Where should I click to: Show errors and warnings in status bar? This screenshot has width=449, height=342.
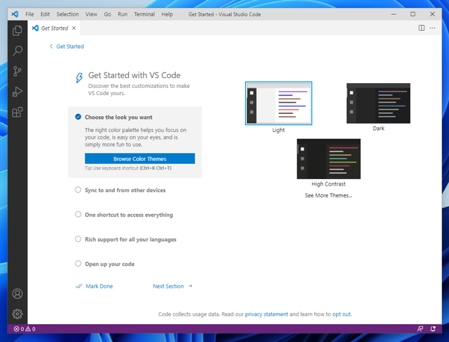click(x=24, y=329)
